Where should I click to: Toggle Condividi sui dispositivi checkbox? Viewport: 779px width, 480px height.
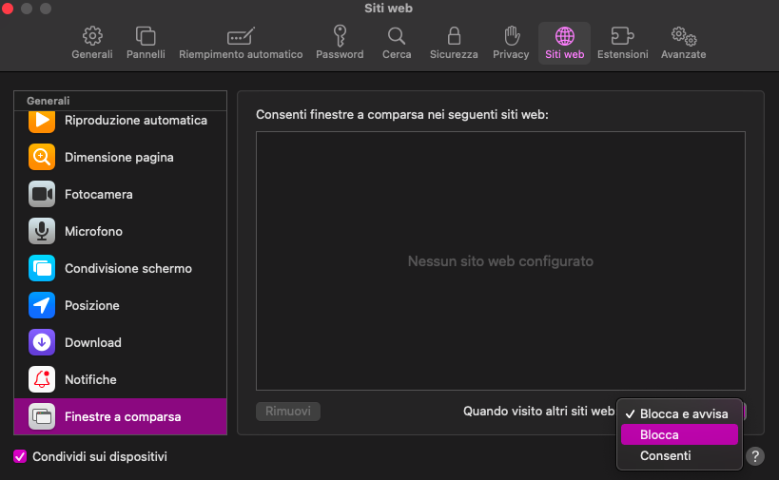pos(20,456)
